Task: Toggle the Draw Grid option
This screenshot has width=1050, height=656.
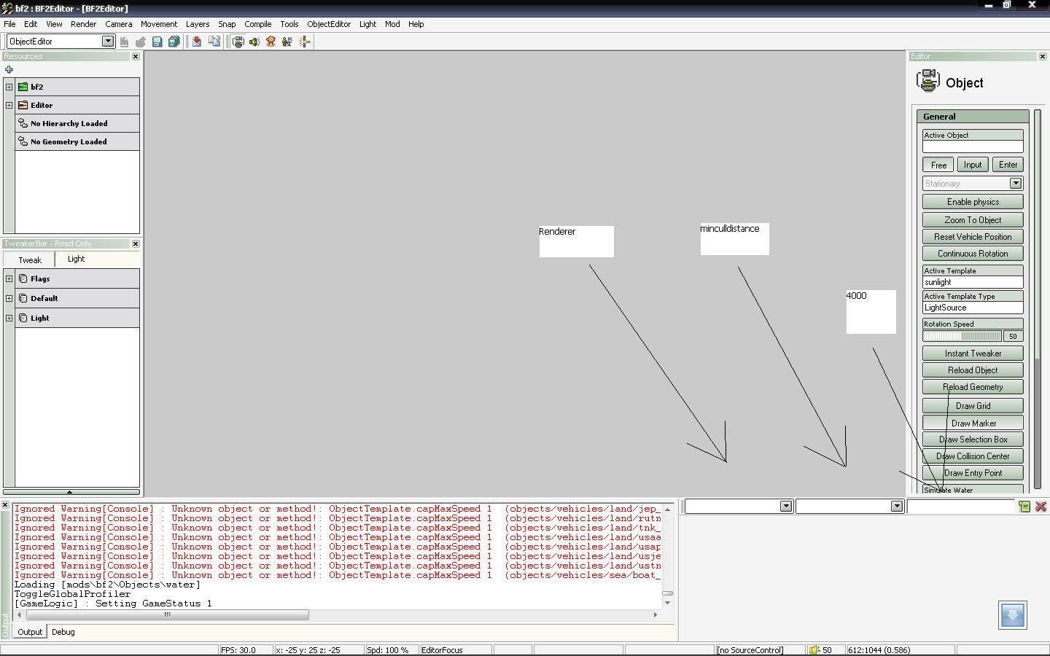Action: 973,406
